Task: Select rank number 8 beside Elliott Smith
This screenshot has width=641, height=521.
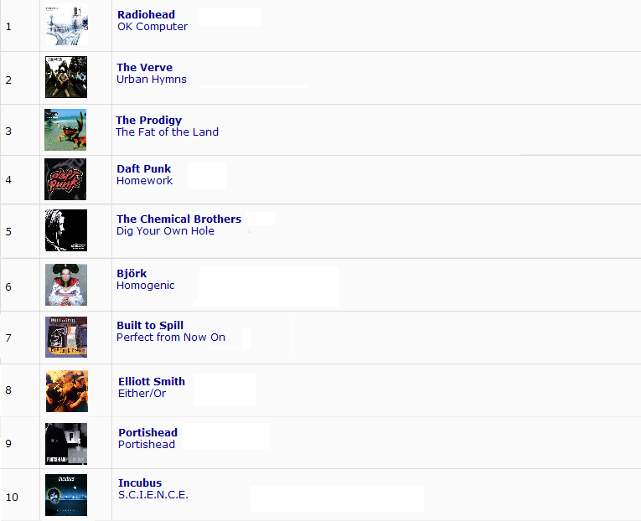Action: point(8,389)
